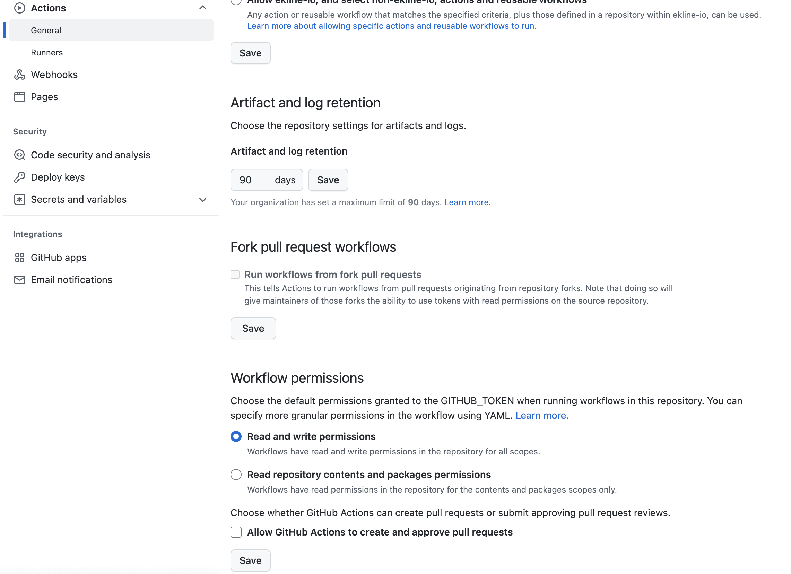Save the Workflow permissions settings
This screenshot has height=574, width=791.
pos(250,560)
